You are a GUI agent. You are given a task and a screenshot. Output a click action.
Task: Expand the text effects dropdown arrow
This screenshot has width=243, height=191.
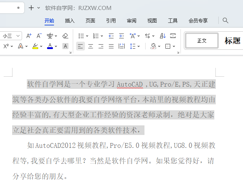[26, 46]
